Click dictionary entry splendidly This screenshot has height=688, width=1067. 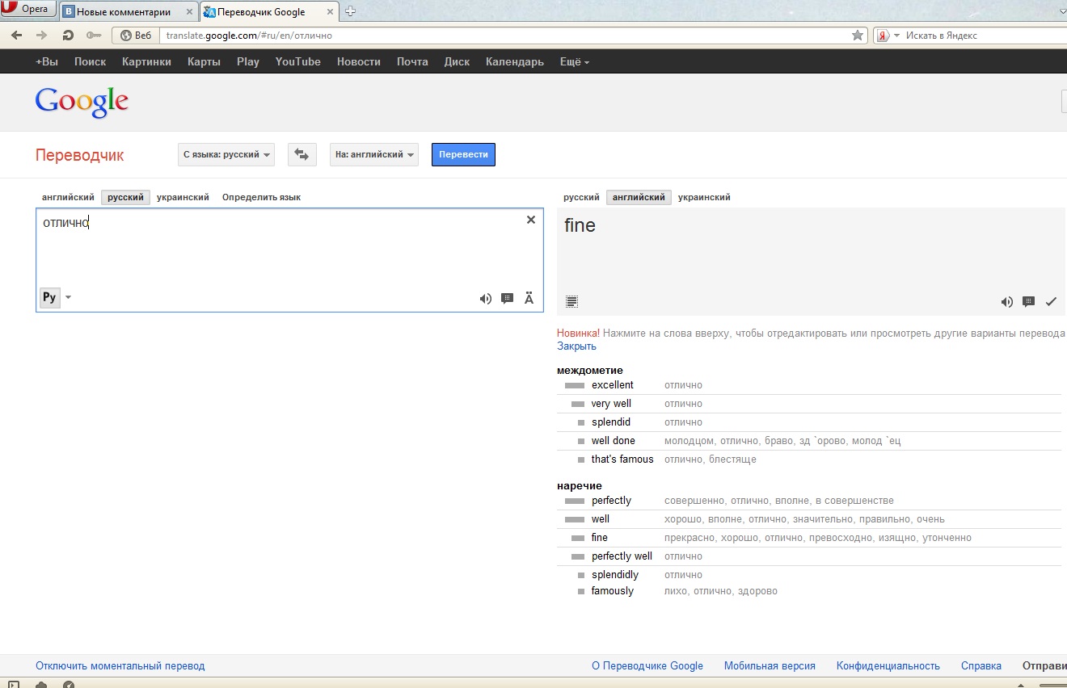[x=615, y=575]
